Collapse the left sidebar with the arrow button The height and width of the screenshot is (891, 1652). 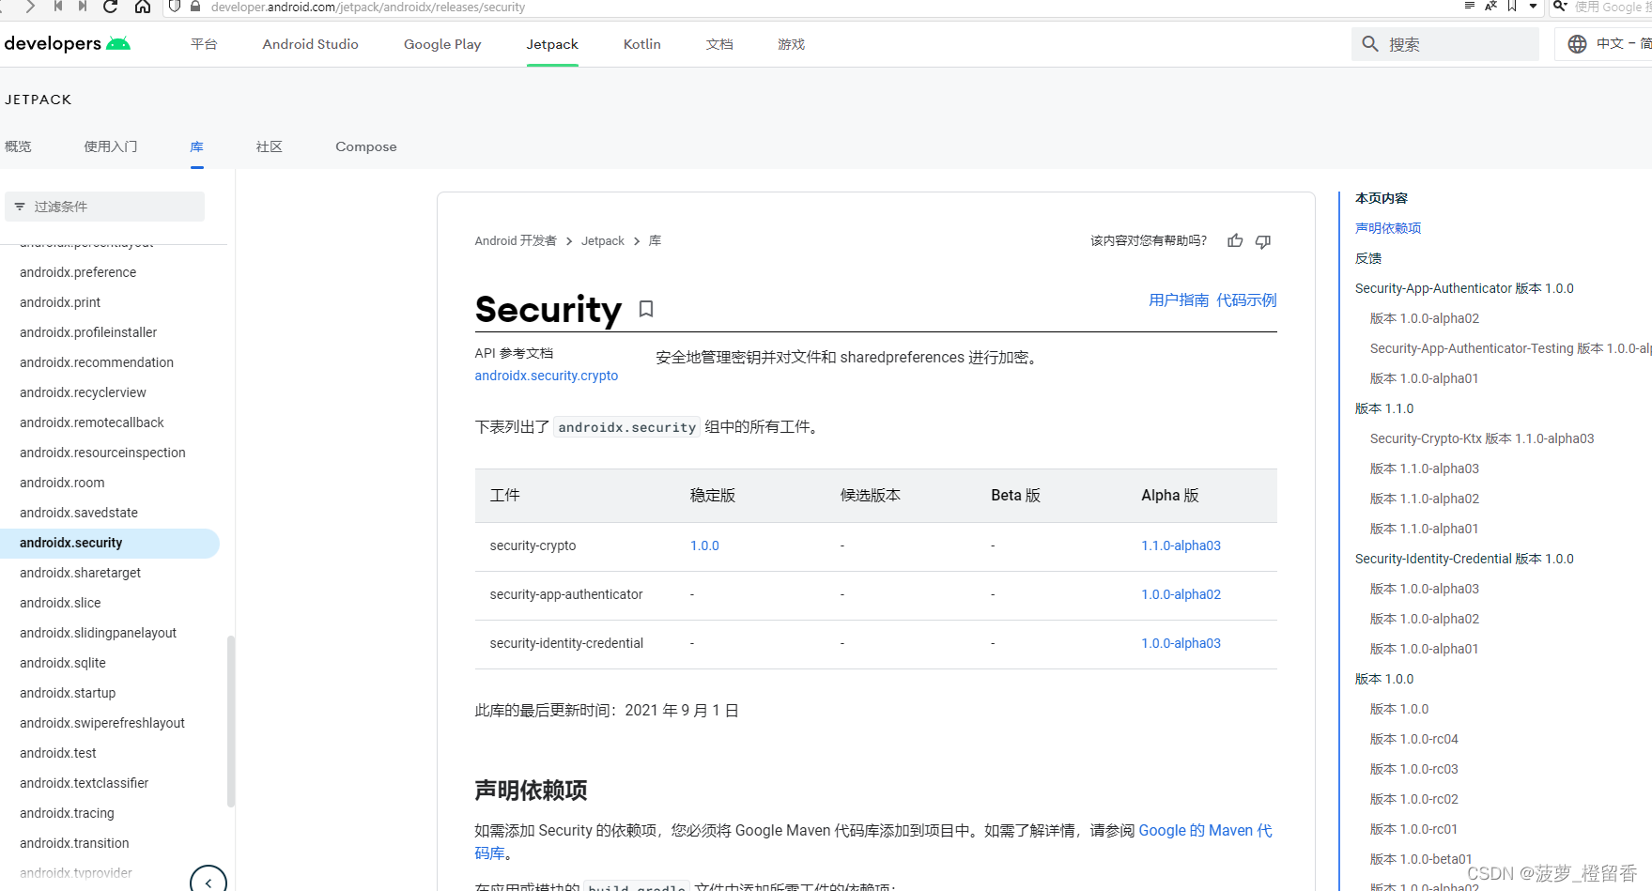(208, 882)
